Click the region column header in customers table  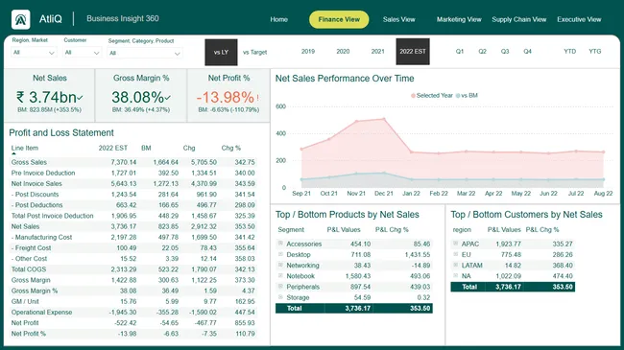pos(462,230)
